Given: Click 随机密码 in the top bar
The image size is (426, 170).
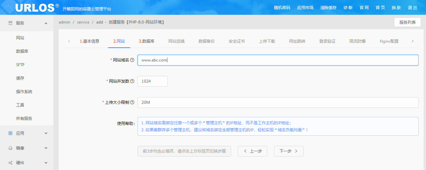Looking at the screenshot, I should point(282,8).
